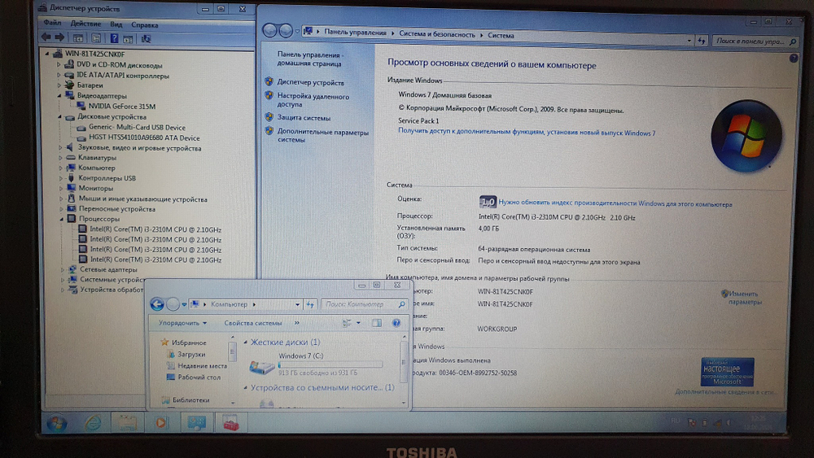Click back button in Компьютер explorer window

(157, 304)
